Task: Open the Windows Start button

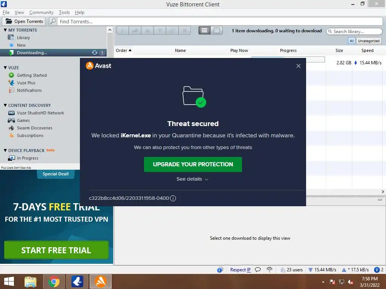Action: click(9, 281)
